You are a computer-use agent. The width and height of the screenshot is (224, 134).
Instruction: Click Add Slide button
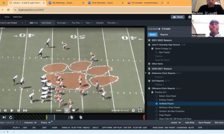(190, 123)
